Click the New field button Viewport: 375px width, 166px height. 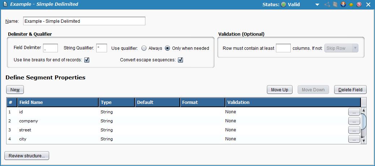[x=15, y=89]
